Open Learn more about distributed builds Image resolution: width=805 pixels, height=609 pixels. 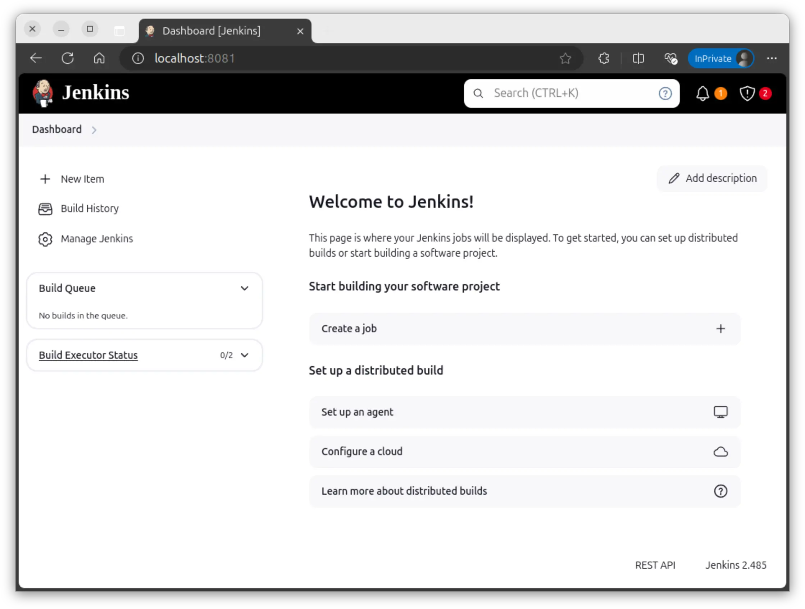(x=404, y=491)
